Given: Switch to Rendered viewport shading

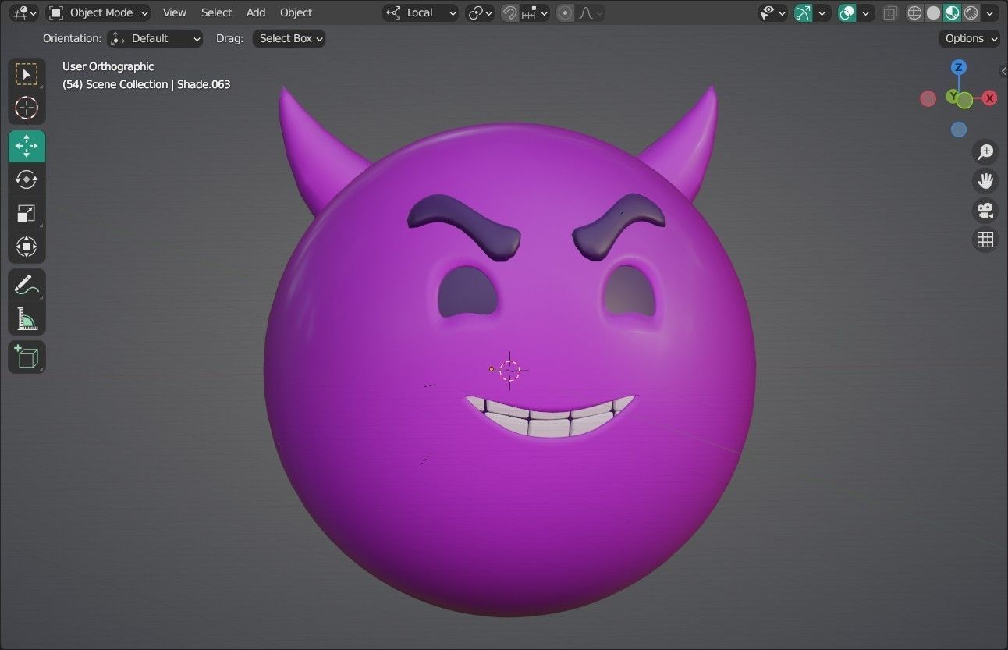Looking at the screenshot, I should [x=971, y=12].
